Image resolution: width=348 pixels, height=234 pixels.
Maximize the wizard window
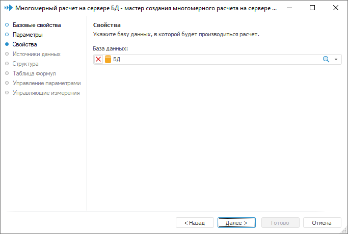click(312, 8)
